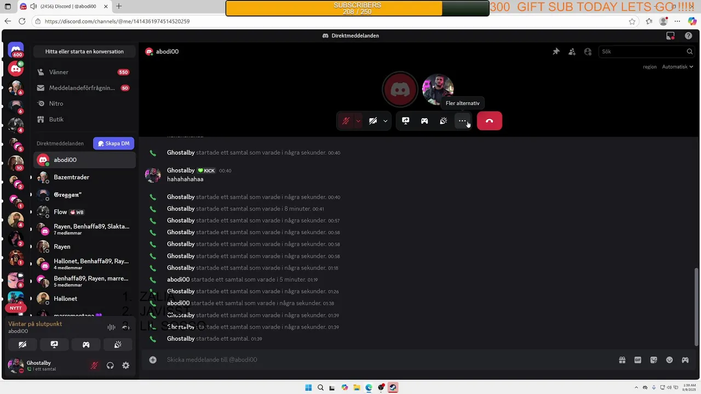Click browser address bar URL
The image size is (701, 394).
[x=117, y=21]
